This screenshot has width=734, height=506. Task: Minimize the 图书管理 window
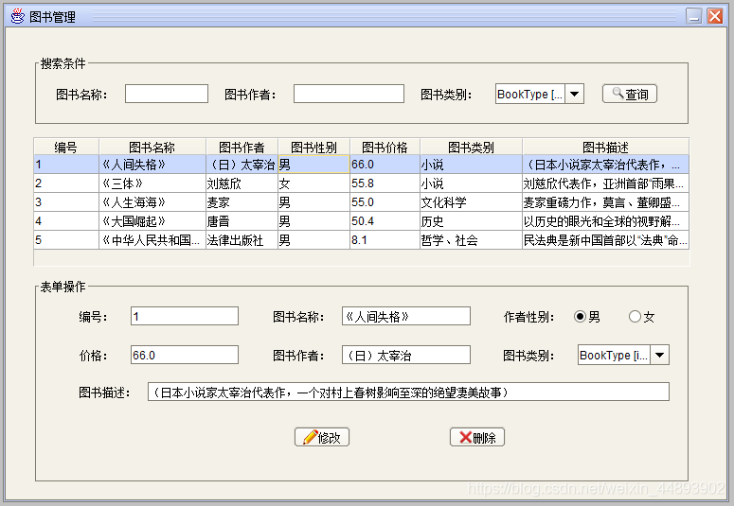(693, 16)
